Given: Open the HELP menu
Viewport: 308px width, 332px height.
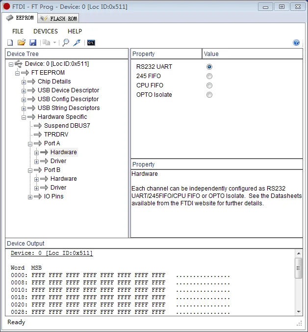Looking at the screenshot, I should point(75,31).
